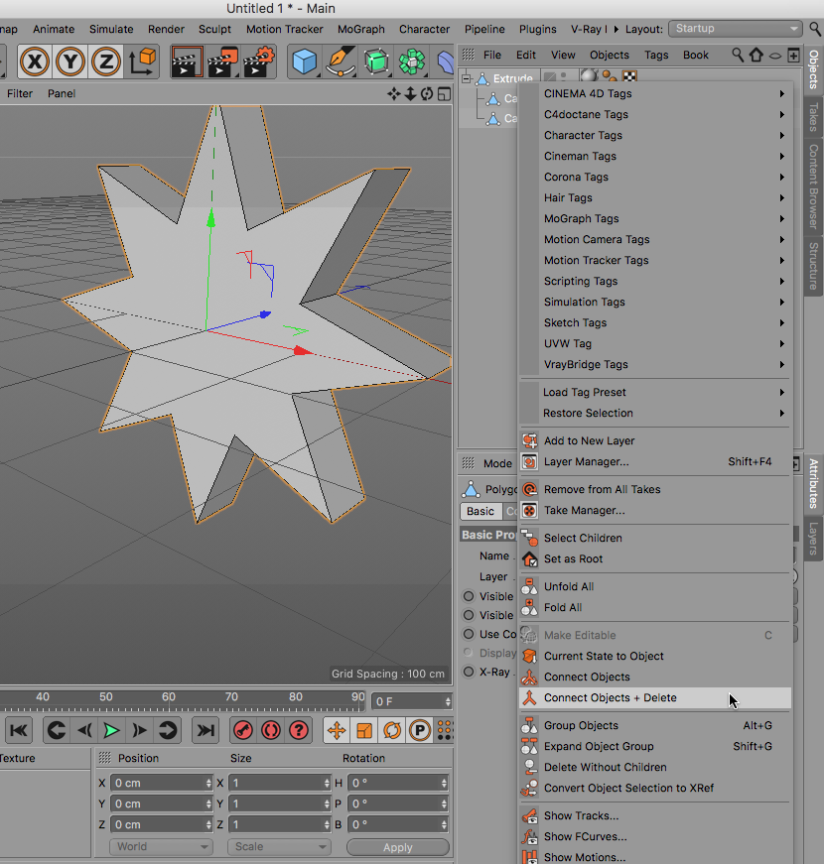Open the Layout Startup dropdown
The height and width of the screenshot is (864, 824).
point(736,29)
